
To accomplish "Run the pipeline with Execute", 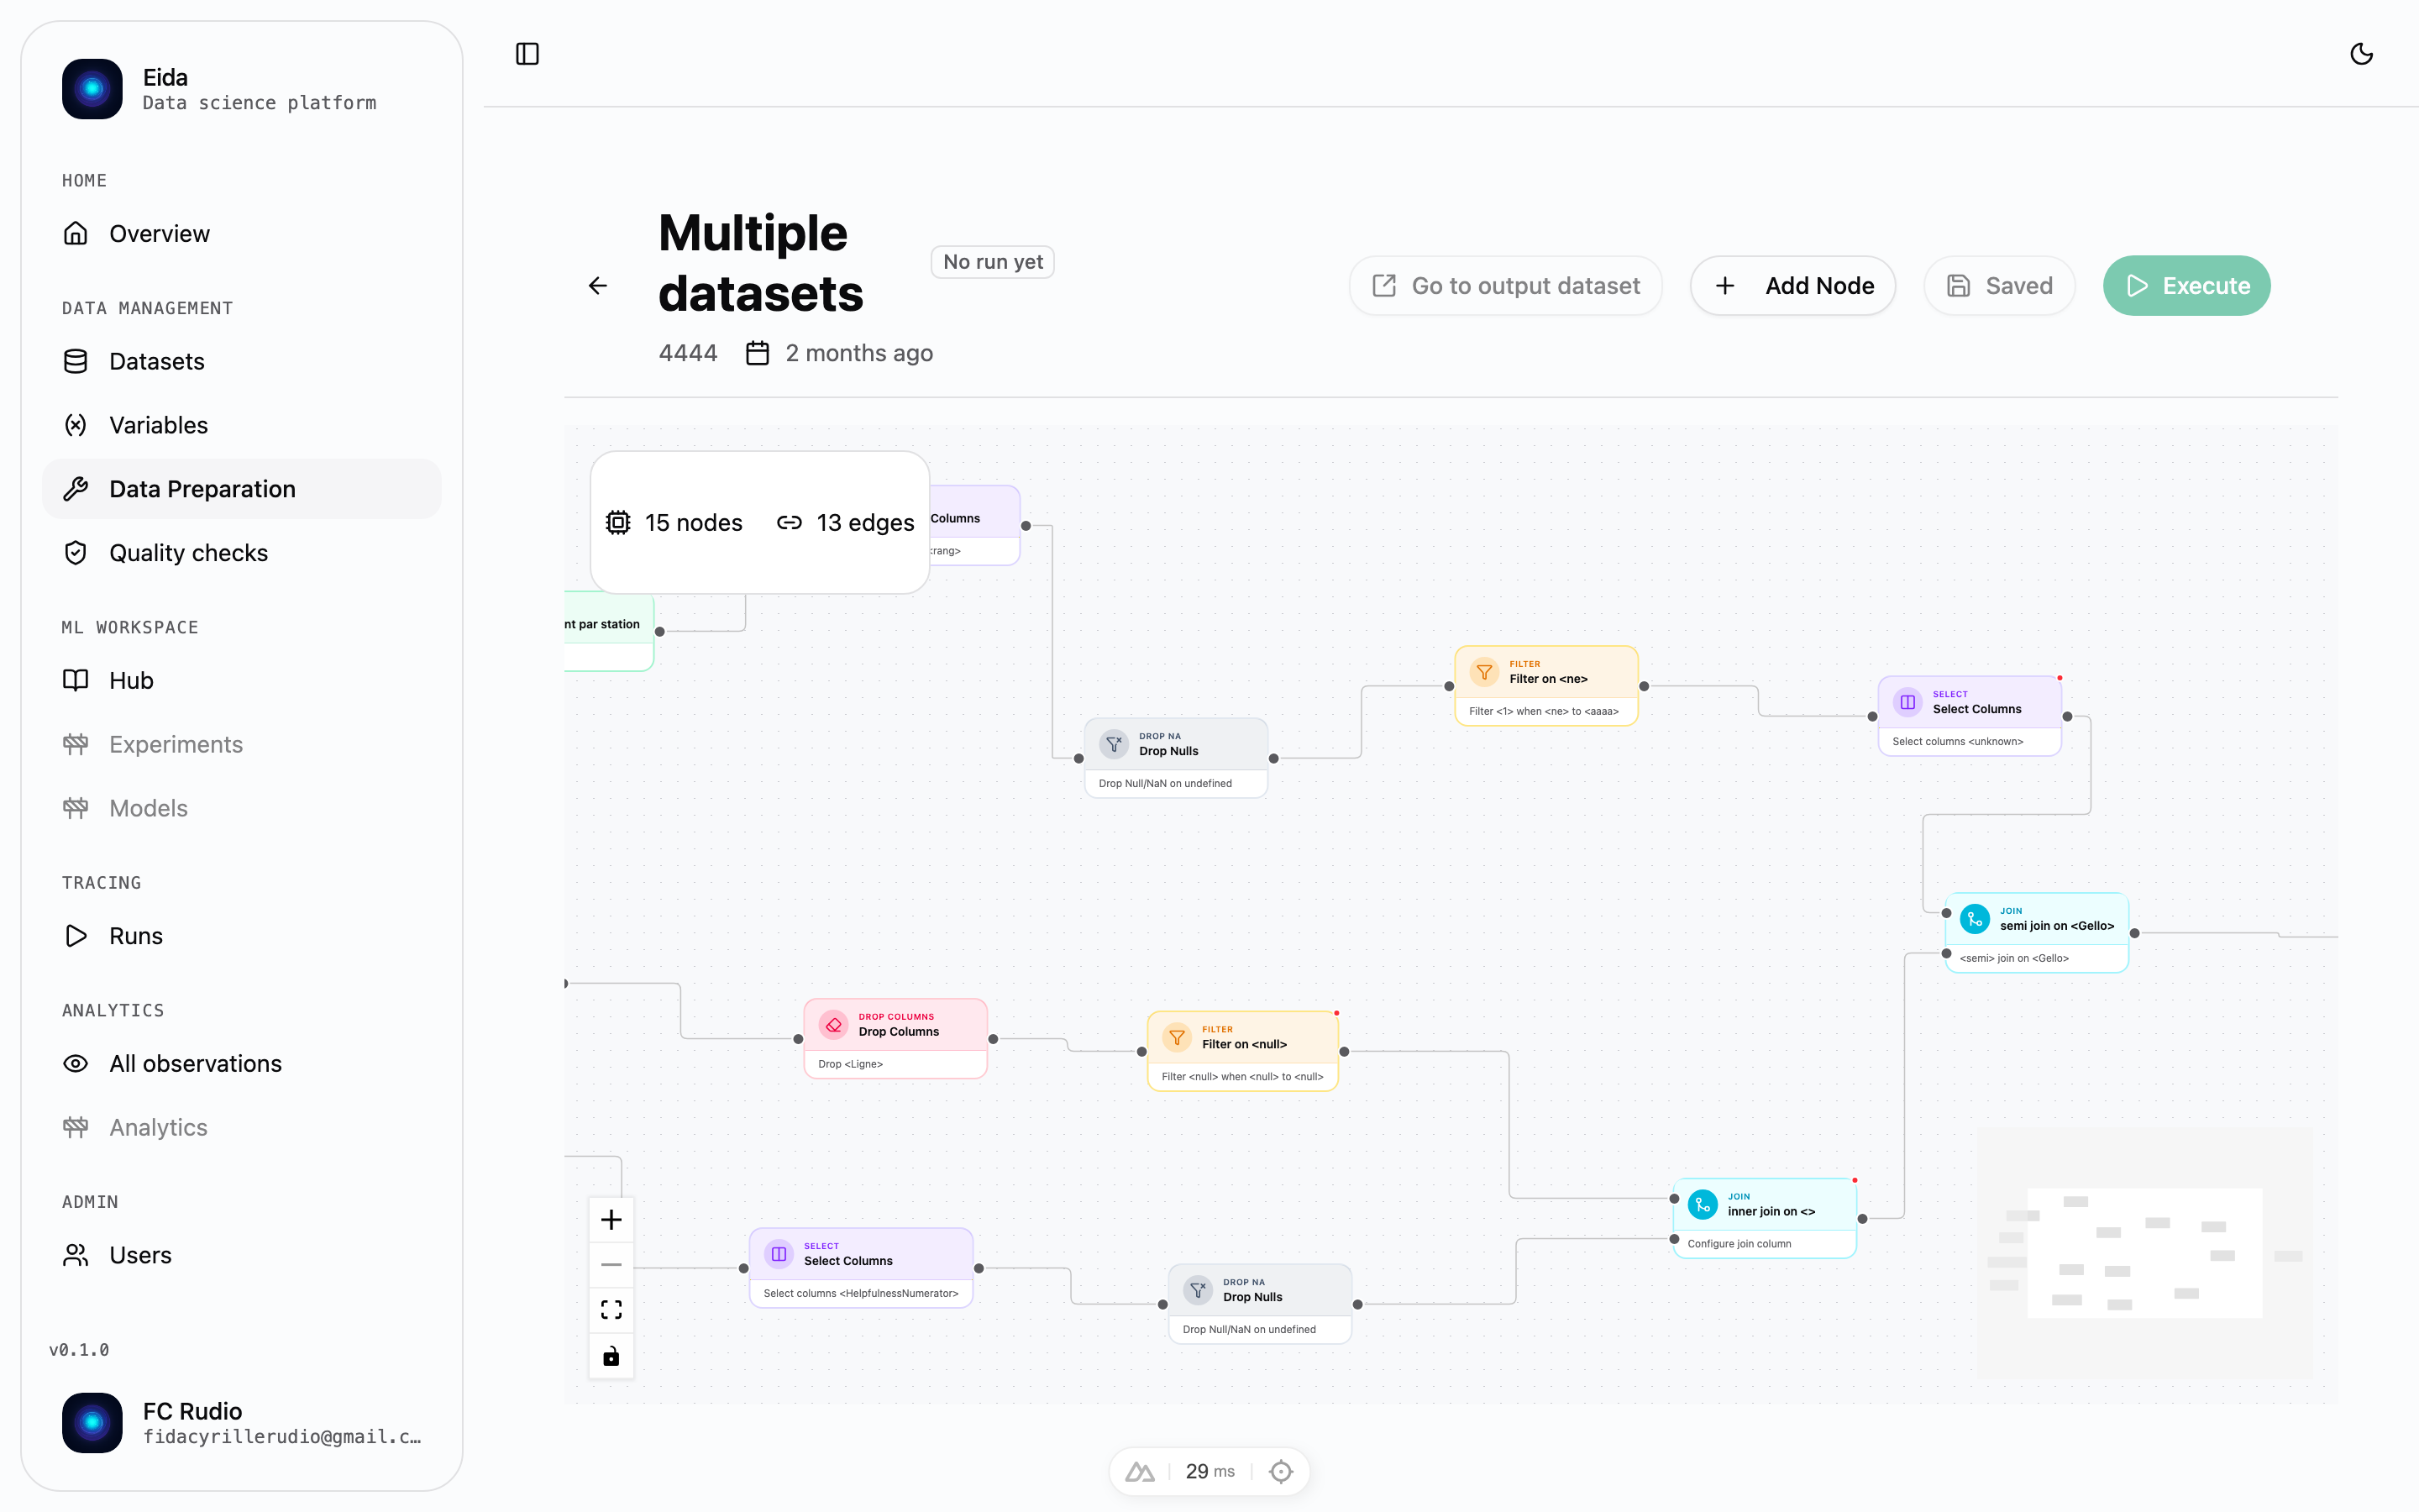I will (x=2186, y=286).
